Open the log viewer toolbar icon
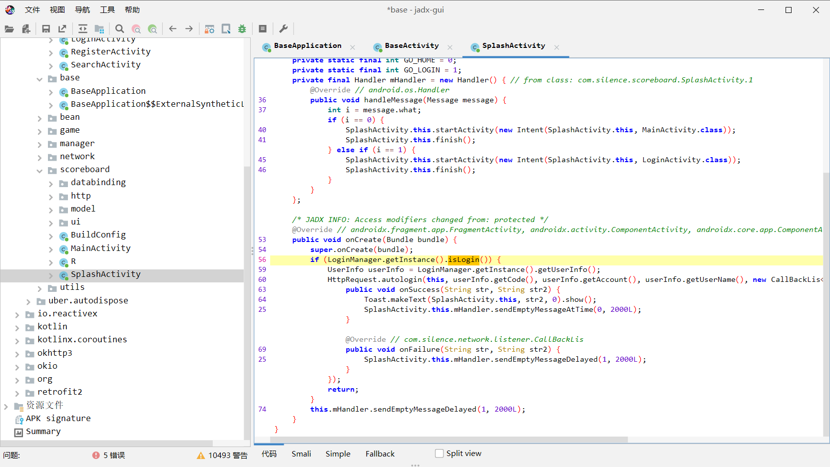This screenshot has width=830, height=467. point(263,29)
